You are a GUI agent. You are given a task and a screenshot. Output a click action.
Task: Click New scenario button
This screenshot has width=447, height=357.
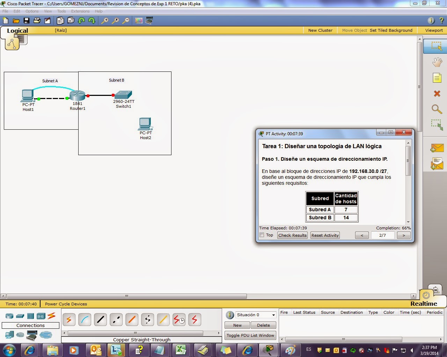[237, 325]
